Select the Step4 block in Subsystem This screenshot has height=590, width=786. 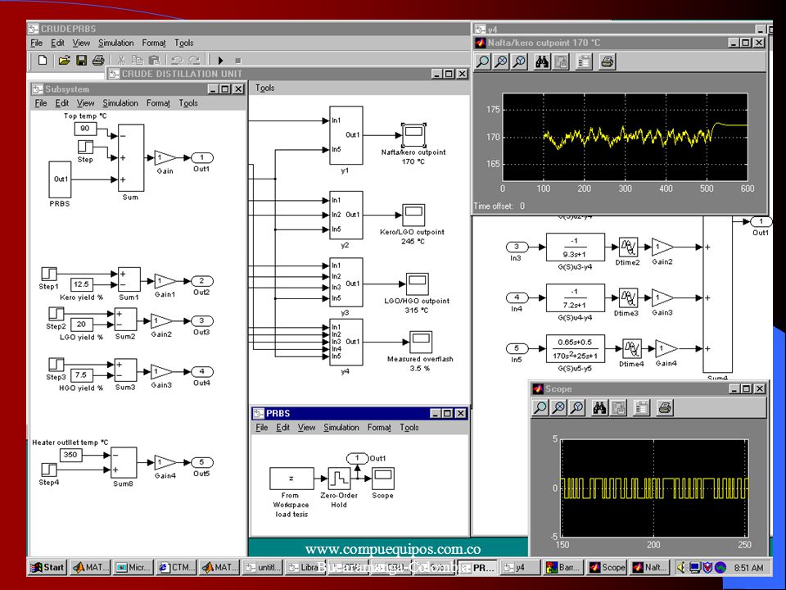pos(48,470)
